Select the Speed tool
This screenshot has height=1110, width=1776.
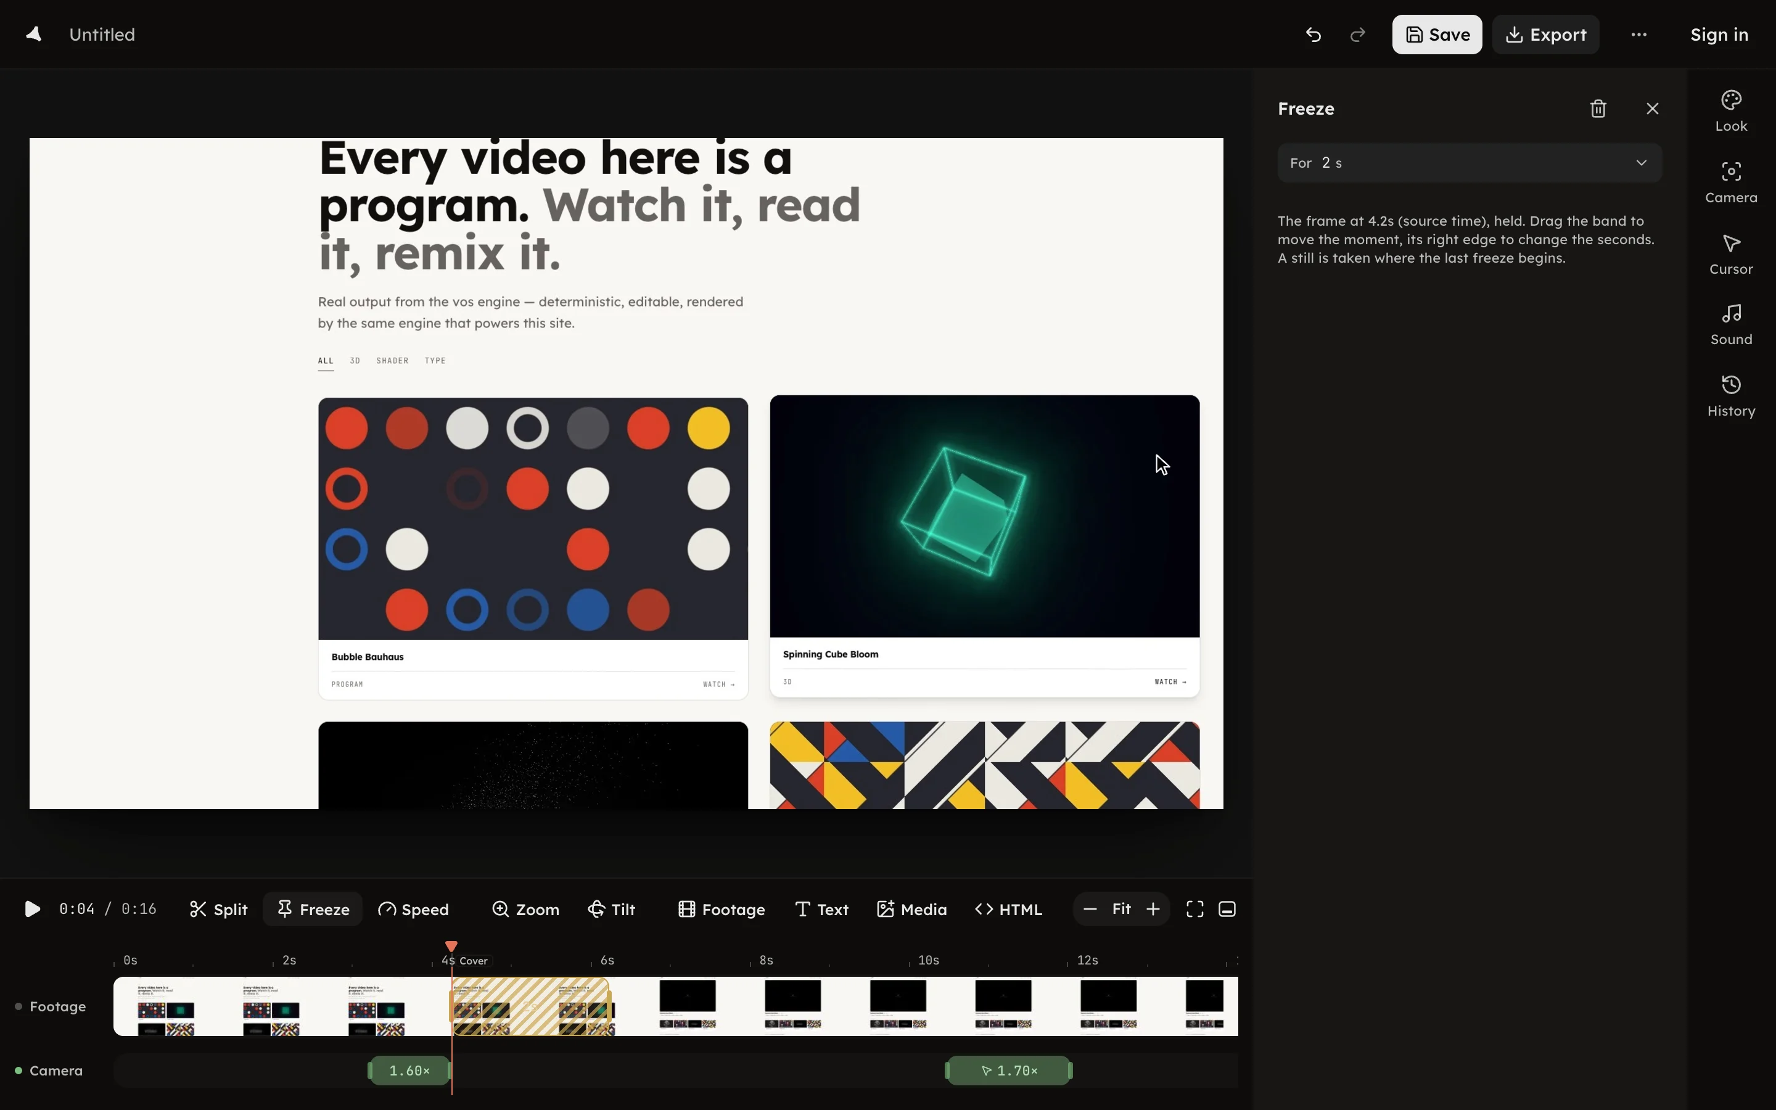tap(413, 909)
